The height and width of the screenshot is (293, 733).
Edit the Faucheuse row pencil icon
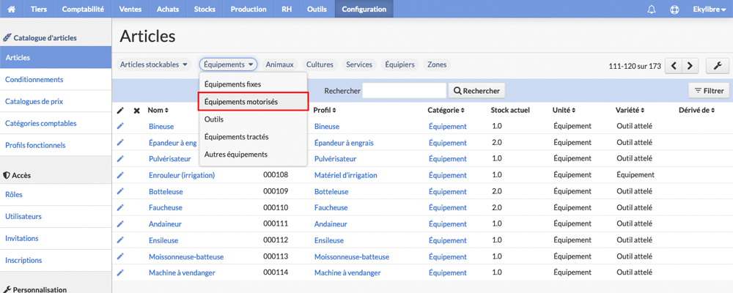(x=120, y=207)
